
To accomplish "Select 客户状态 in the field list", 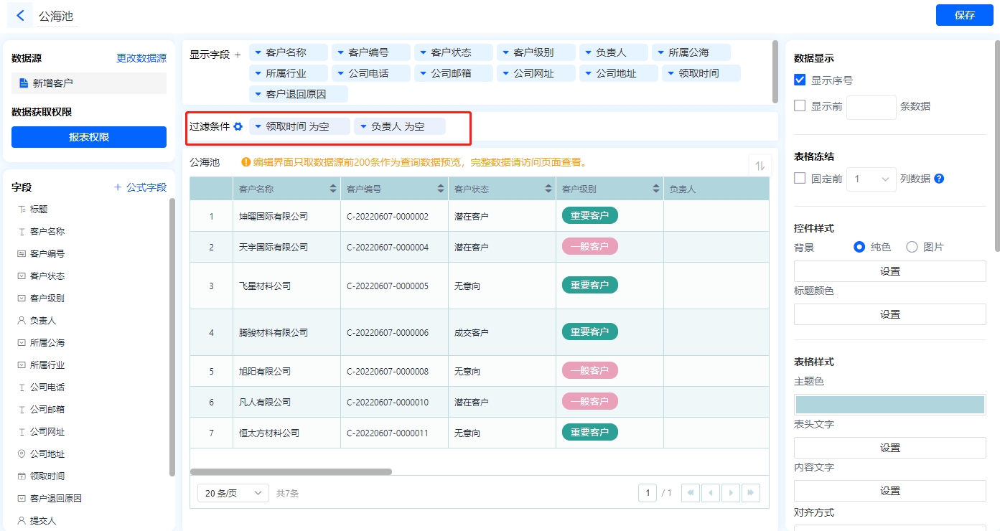I will [47, 276].
